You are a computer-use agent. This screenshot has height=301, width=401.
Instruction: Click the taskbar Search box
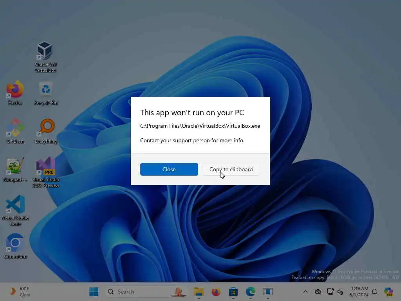[x=147, y=292]
